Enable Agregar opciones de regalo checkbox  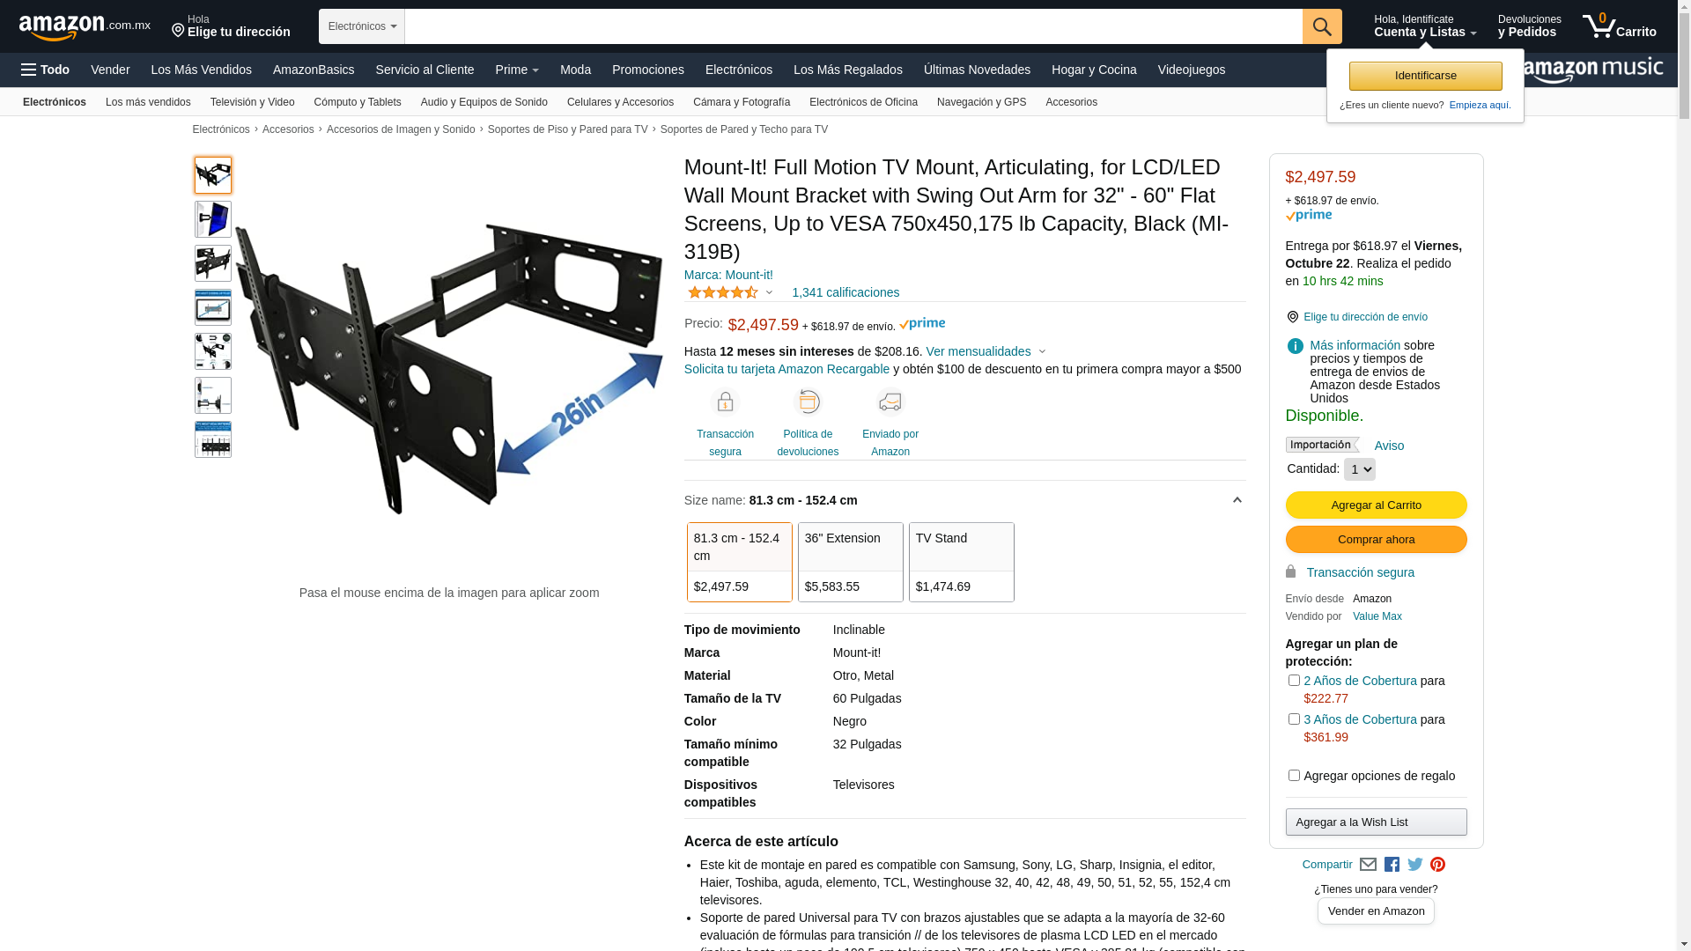click(x=1294, y=776)
